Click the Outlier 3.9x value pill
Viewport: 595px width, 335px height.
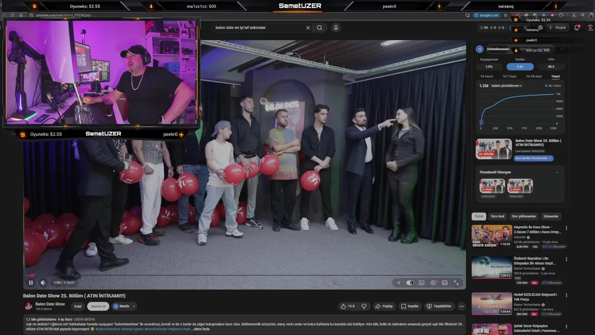tap(520, 67)
